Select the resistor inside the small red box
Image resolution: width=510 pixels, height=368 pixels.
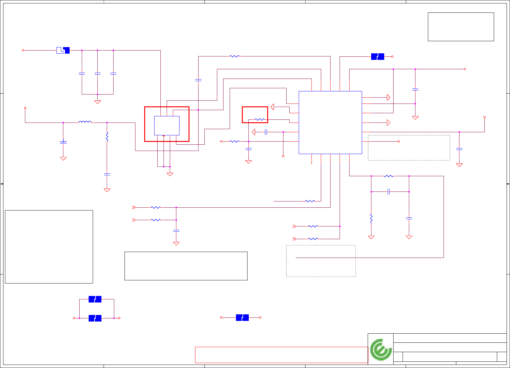pos(260,119)
